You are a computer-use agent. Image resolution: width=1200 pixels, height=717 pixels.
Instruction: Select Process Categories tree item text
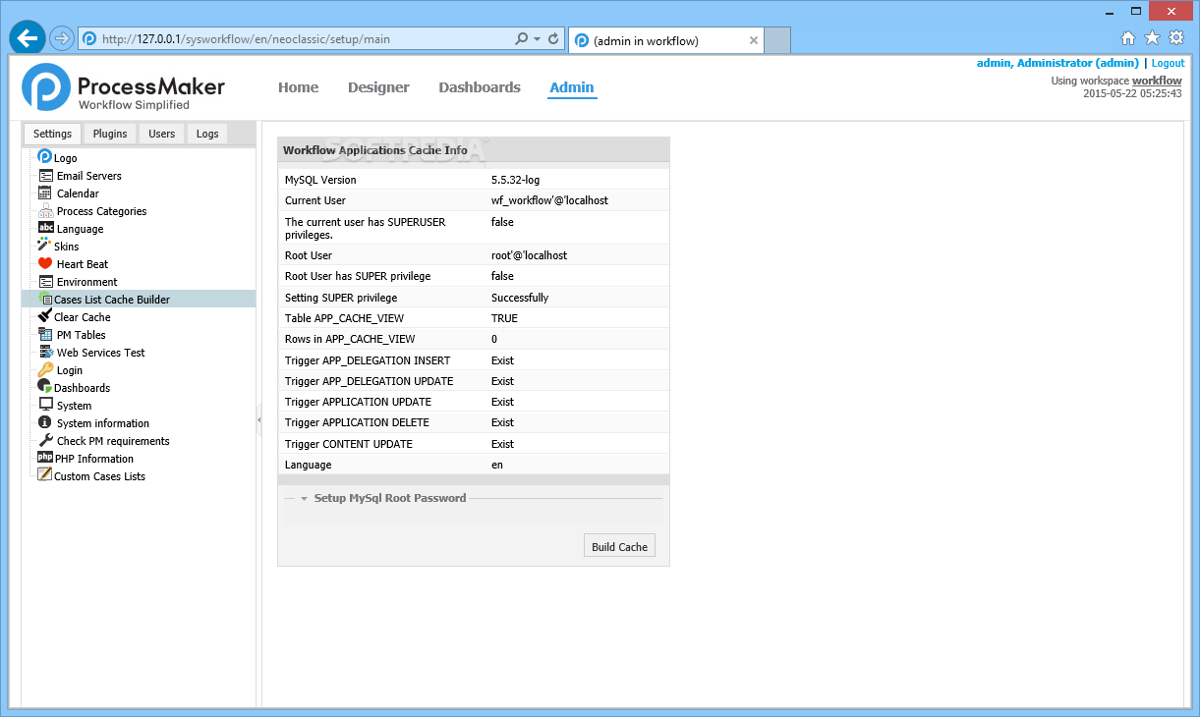(x=101, y=211)
